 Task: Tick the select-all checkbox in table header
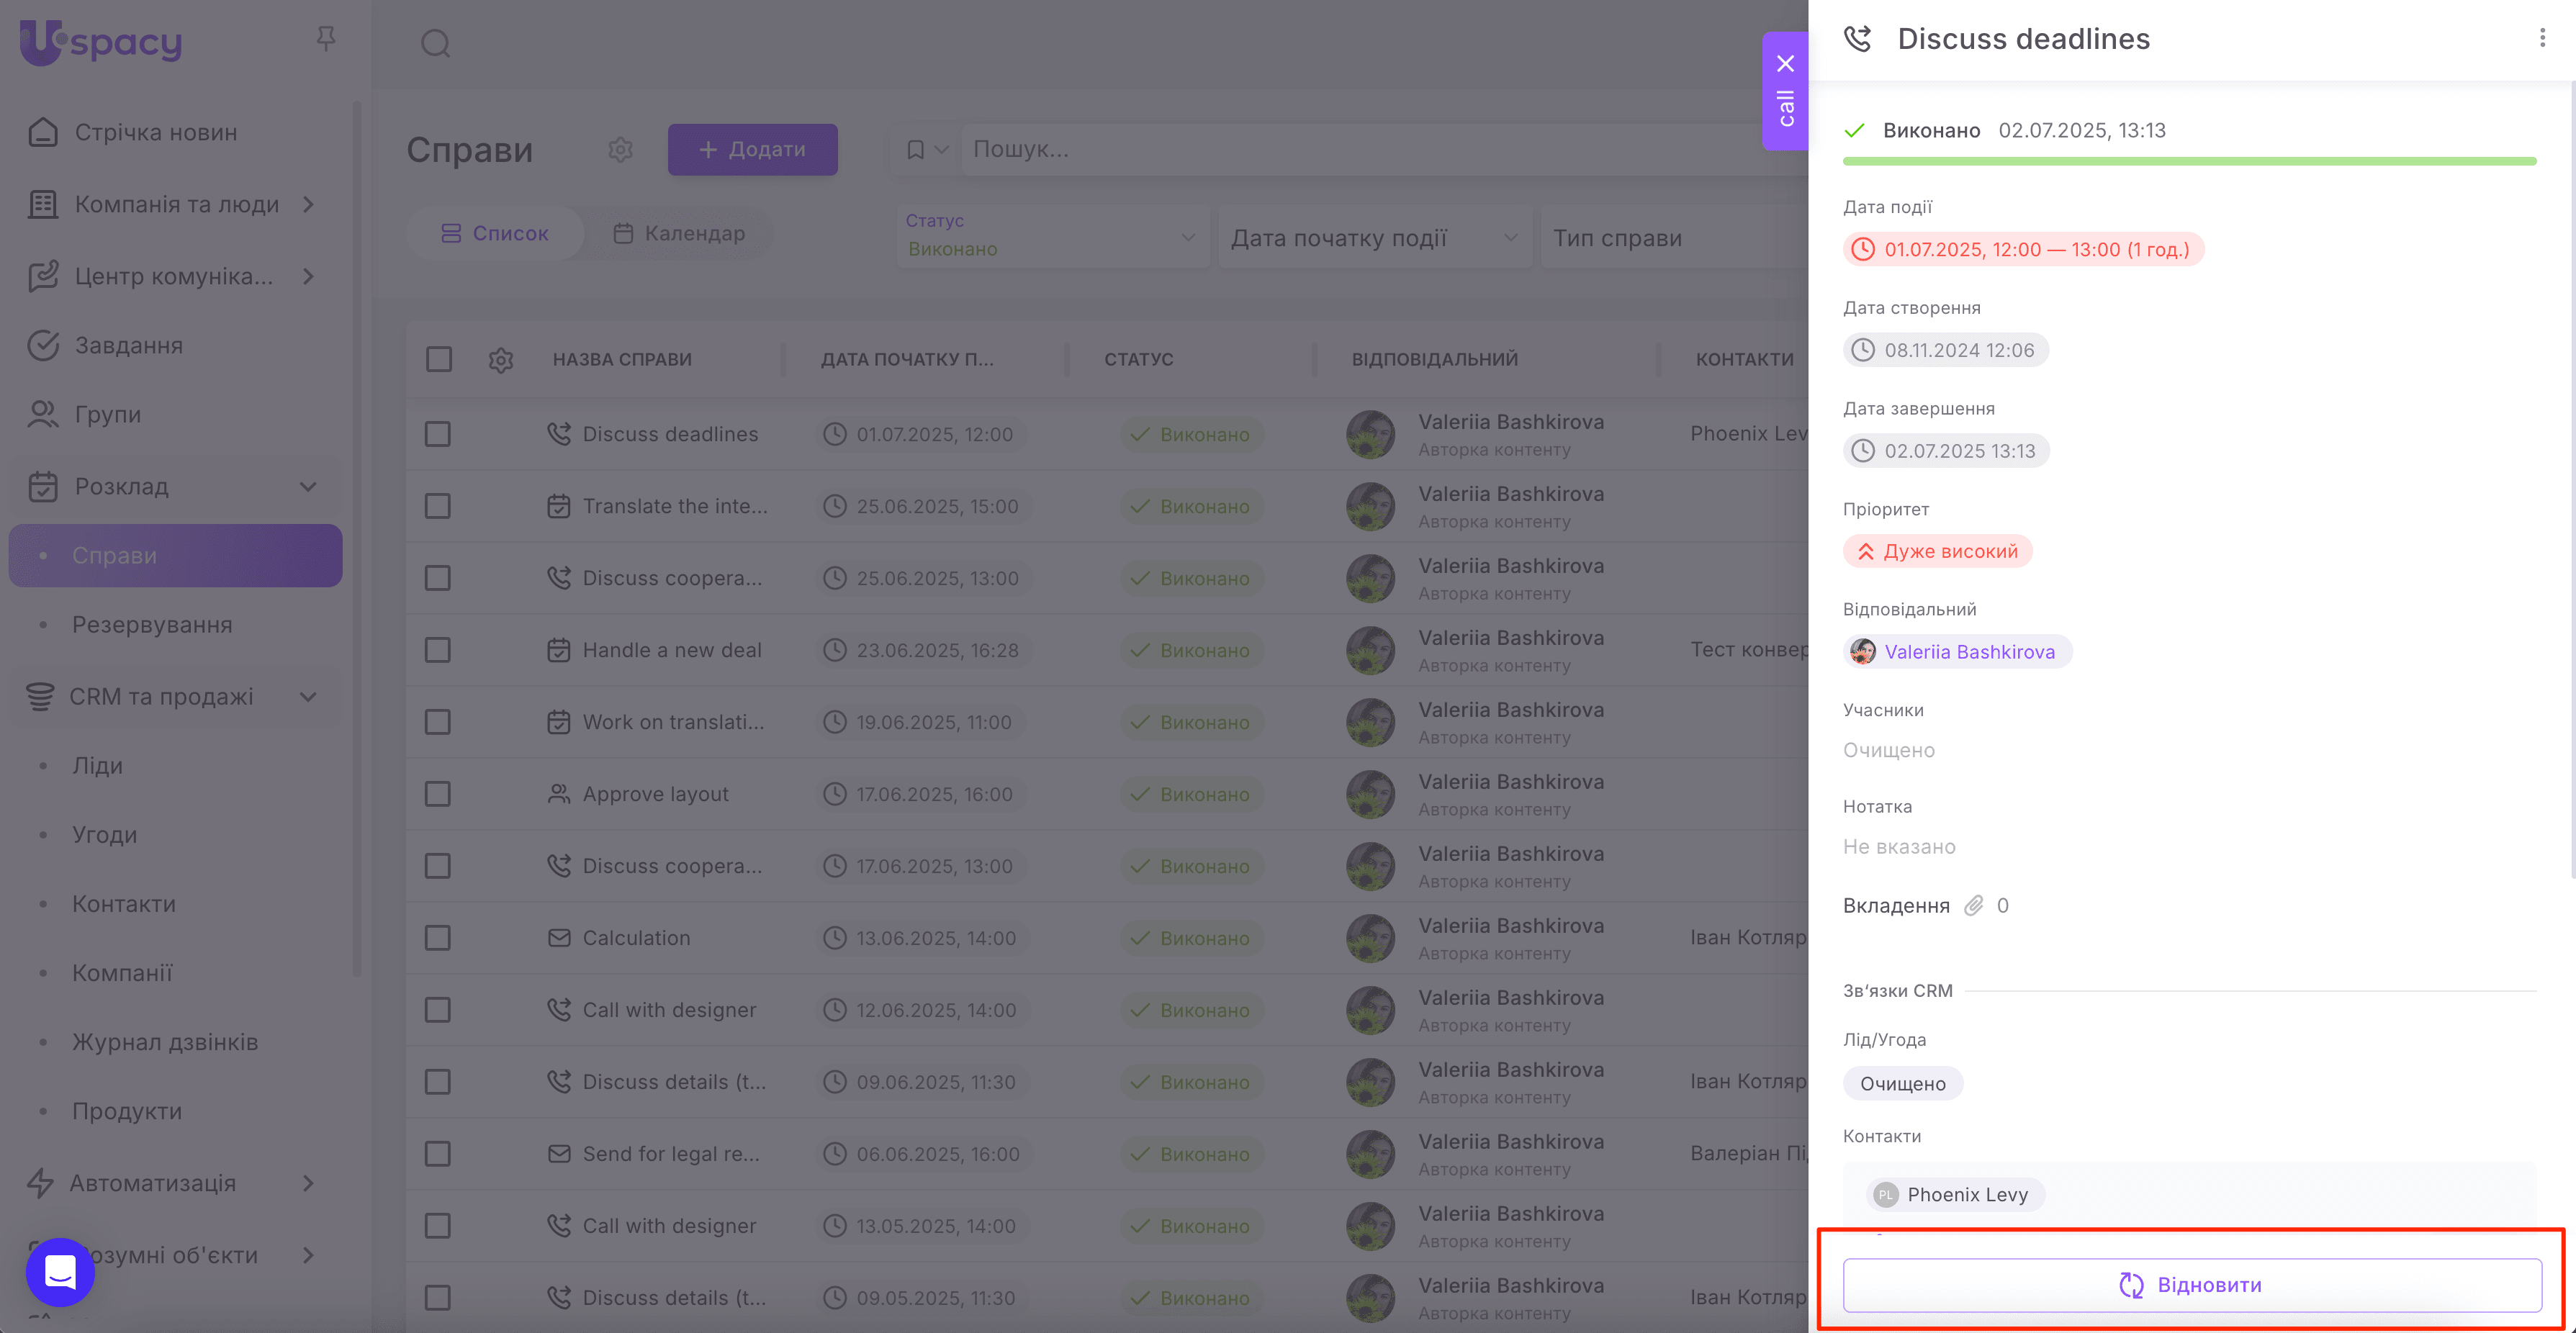tap(438, 359)
